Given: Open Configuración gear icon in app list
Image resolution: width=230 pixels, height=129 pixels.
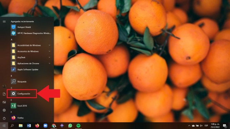Looking at the screenshot, I should pyautogui.click(x=13, y=94).
